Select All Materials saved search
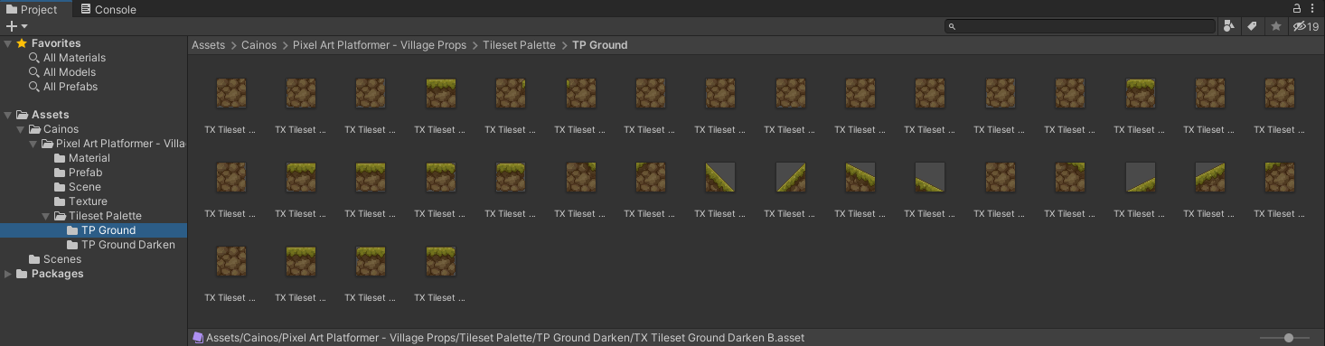Viewport: 1325px width, 346px height. tap(74, 58)
